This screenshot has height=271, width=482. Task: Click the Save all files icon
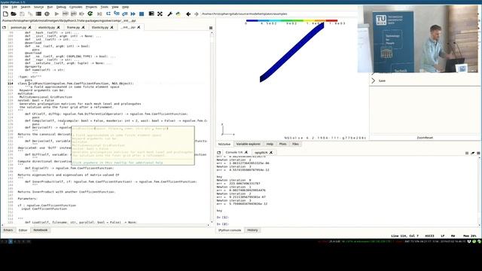click(x=30, y=14)
